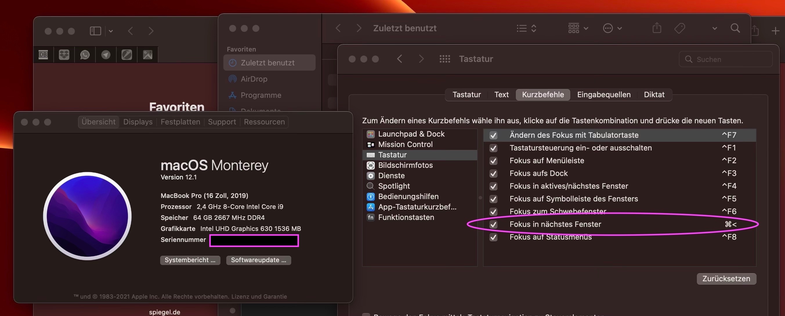
Task: Toggle Fokus auf Statusmenüs checkbox
Action: [x=493, y=237]
